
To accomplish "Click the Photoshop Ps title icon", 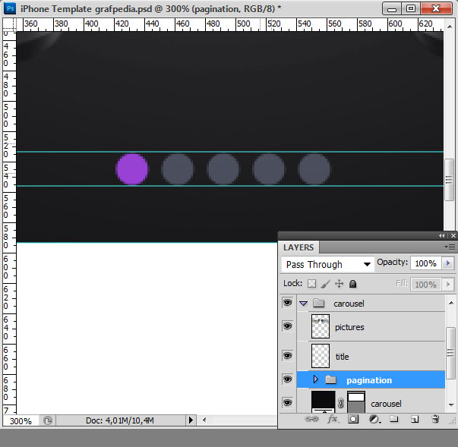I will [x=10, y=8].
